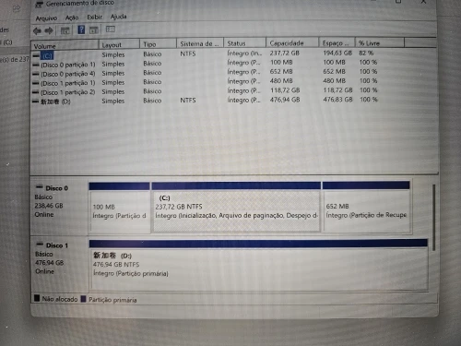Click the Forward arrow toolbar icon
The image size is (461, 346).
click(x=49, y=30)
